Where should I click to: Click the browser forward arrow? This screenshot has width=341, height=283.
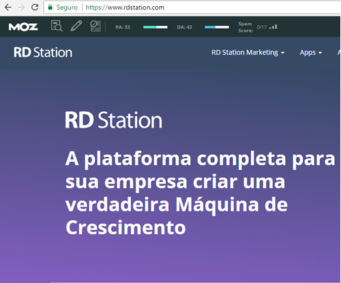[21, 8]
